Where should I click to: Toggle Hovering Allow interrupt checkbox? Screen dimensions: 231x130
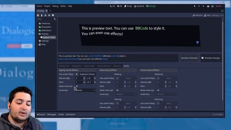(158, 90)
